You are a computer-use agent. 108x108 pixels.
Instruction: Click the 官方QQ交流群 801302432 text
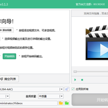[x=90, y=4]
